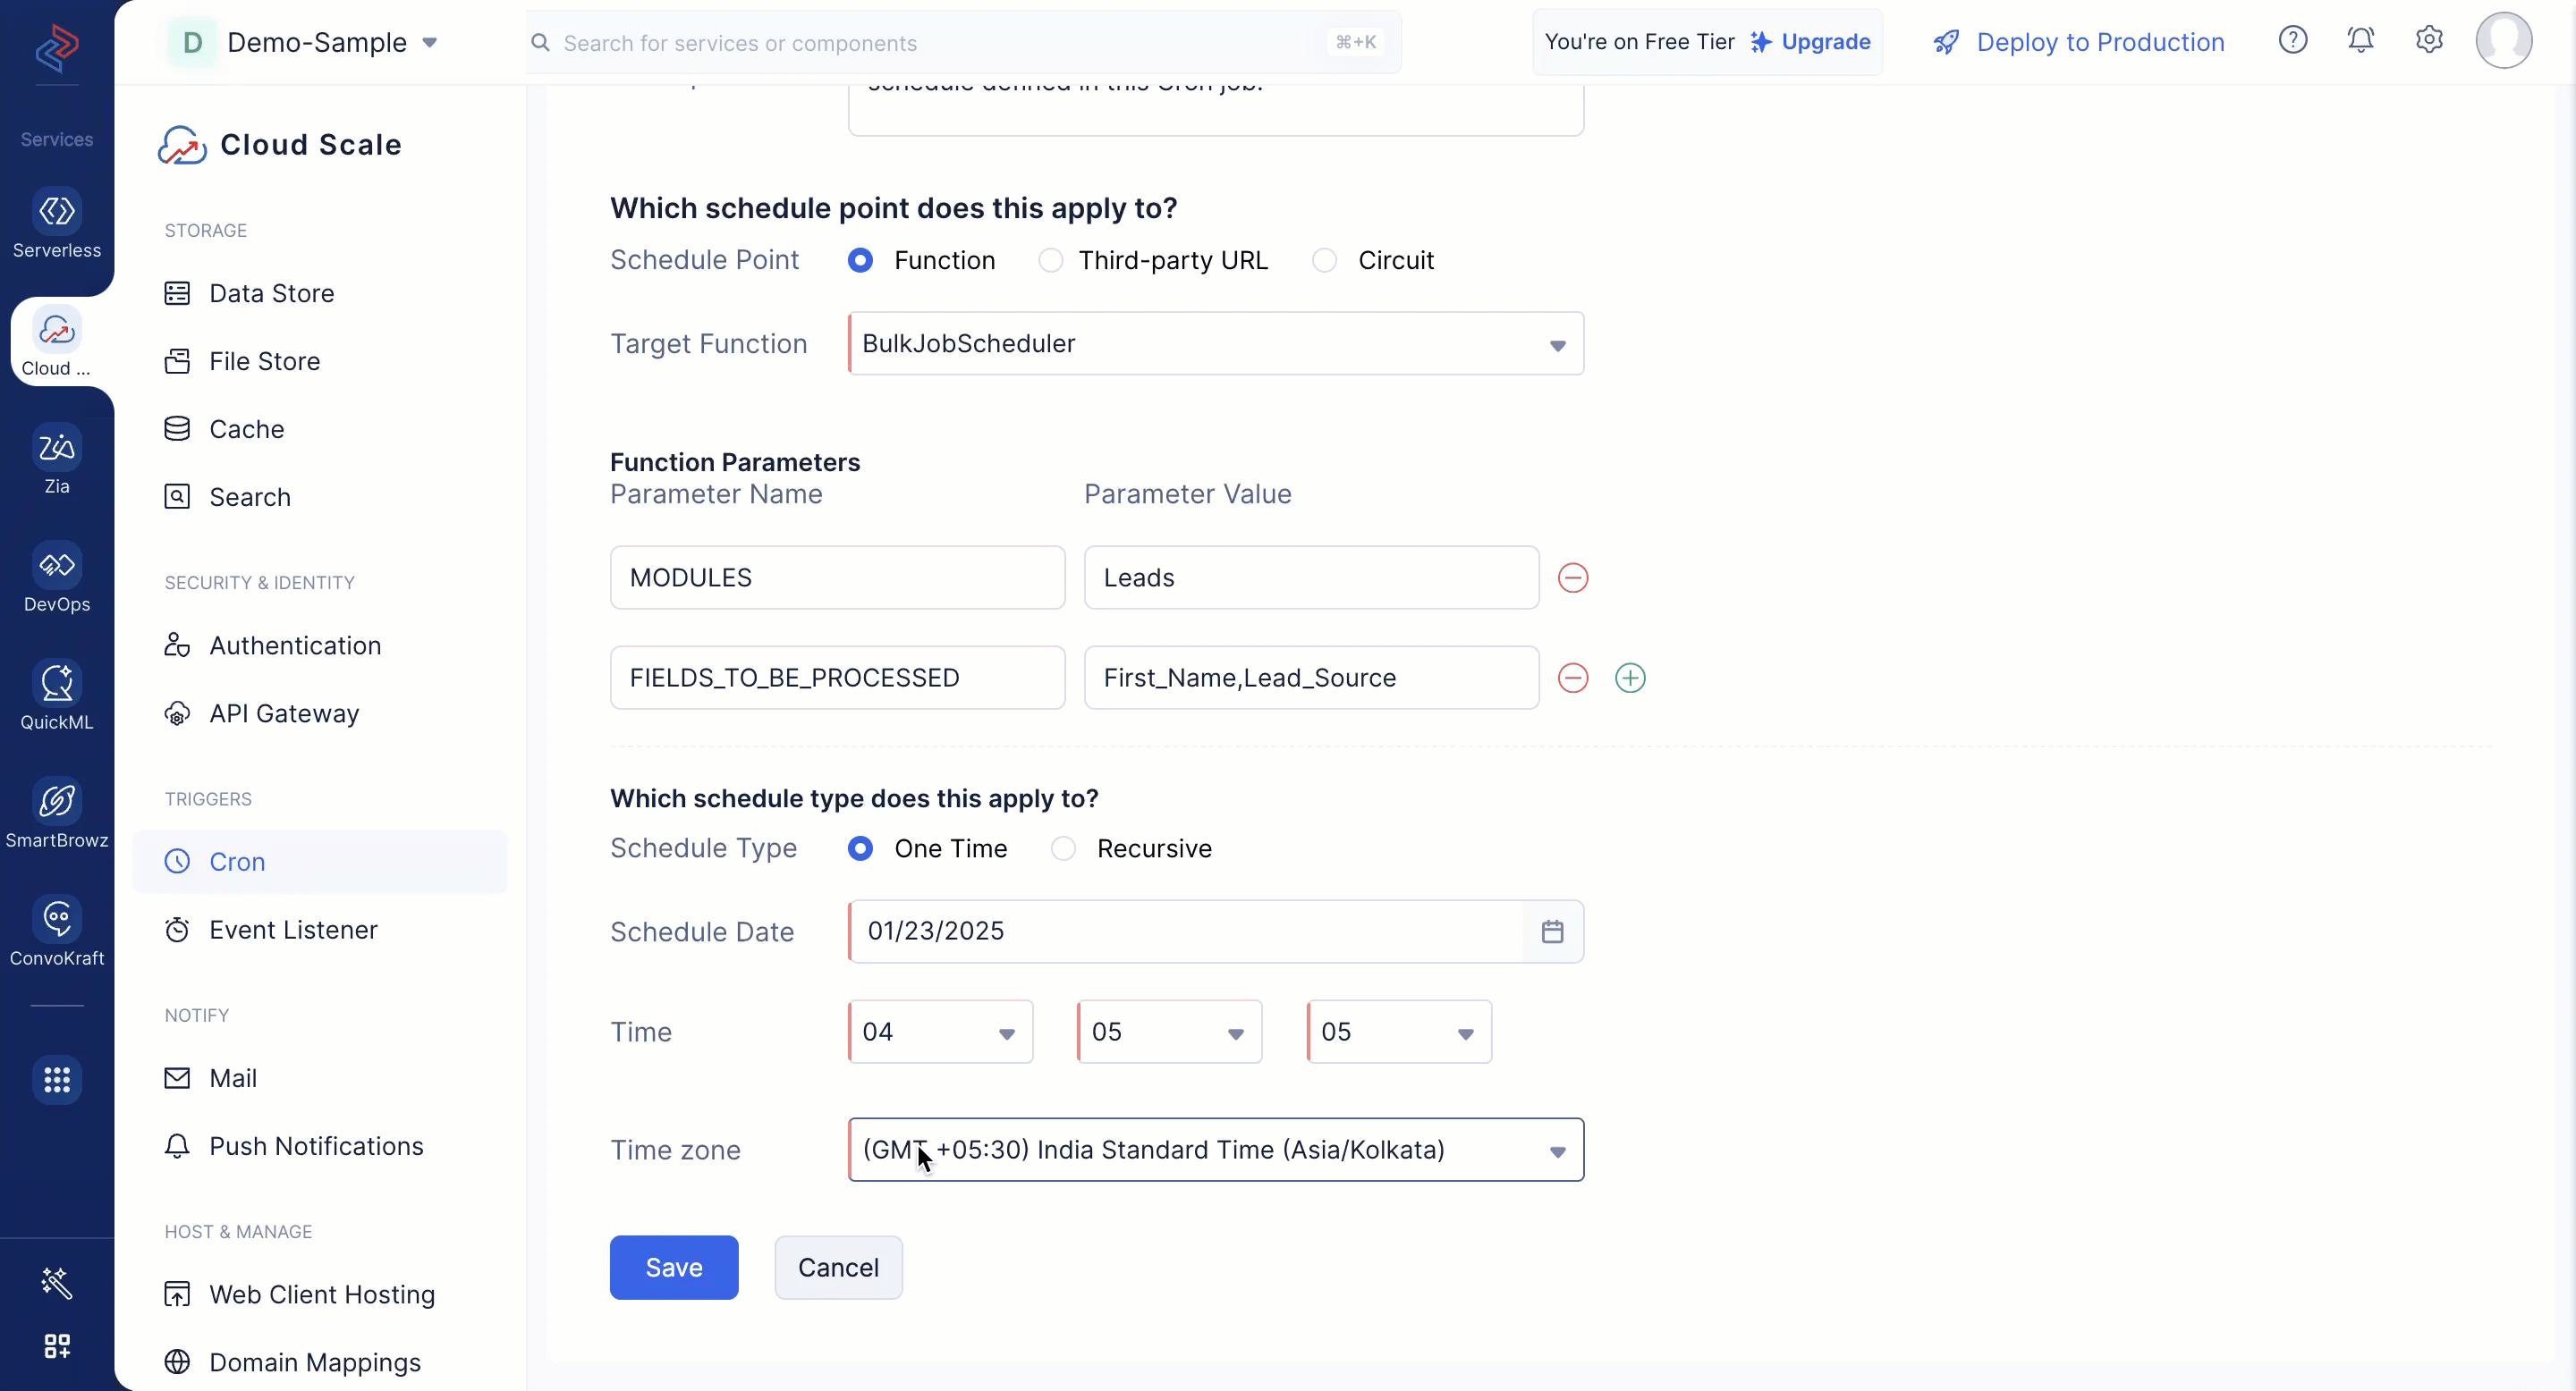The width and height of the screenshot is (2576, 1391).
Task: Expand the Demo-Sample project switcher
Action: (430, 43)
